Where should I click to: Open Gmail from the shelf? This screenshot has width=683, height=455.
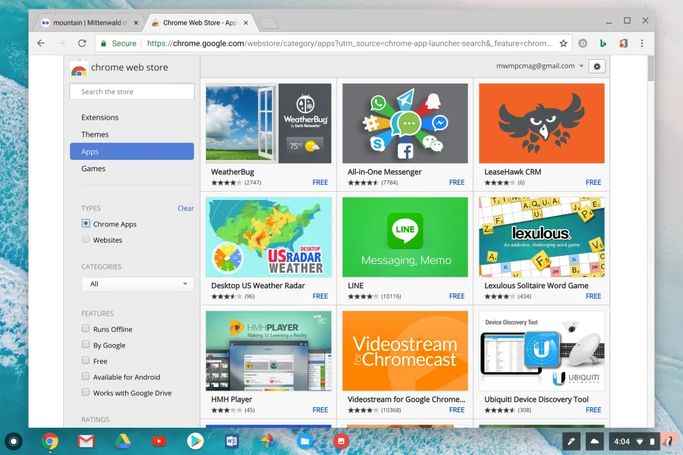[x=86, y=441]
